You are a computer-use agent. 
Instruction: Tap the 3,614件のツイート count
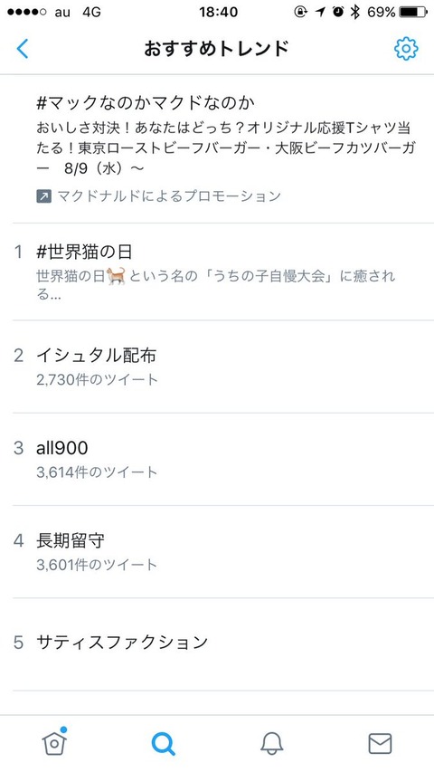click(97, 472)
